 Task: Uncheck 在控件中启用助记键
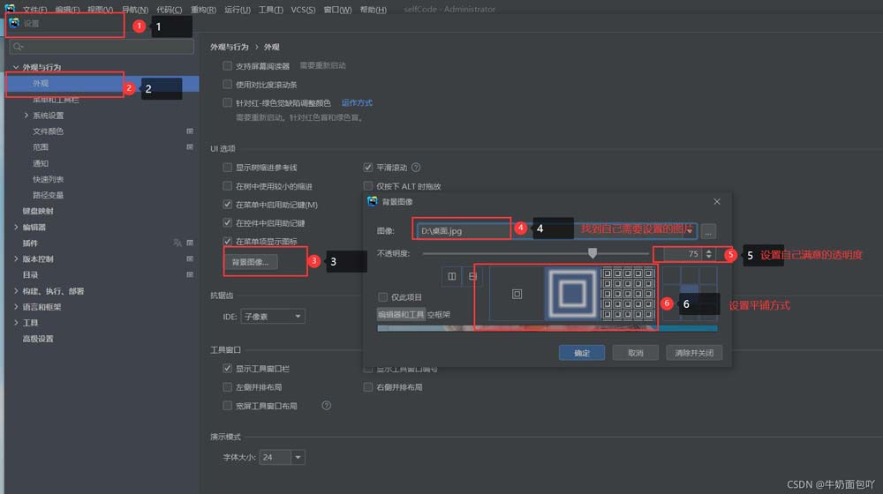(228, 223)
